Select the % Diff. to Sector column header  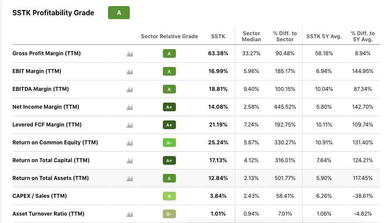point(285,37)
